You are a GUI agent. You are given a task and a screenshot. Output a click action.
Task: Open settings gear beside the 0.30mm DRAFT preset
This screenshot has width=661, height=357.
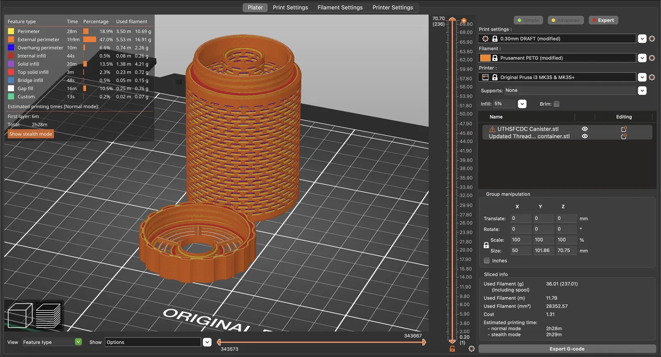tap(652, 39)
